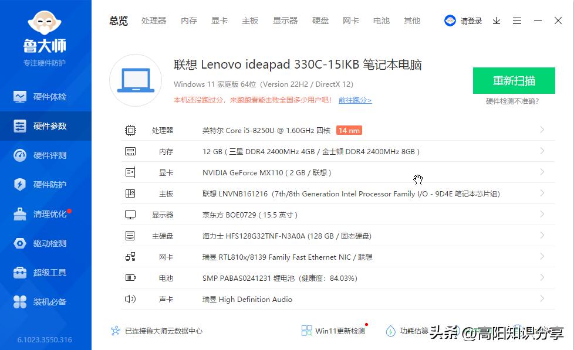Open 装机必备 in the sidebar

[46, 301]
